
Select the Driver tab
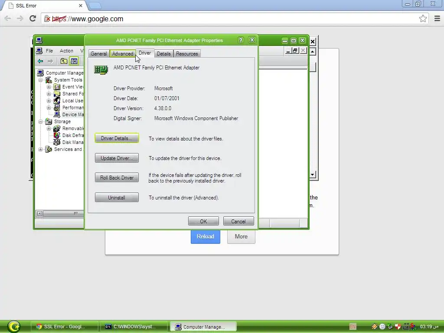[x=145, y=53]
